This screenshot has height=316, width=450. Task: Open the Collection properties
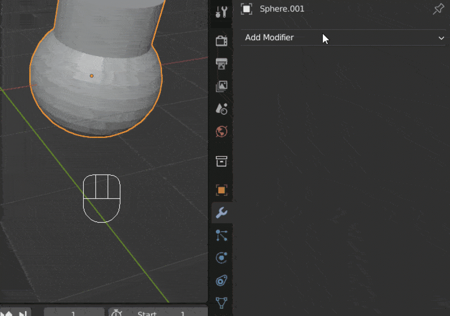click(x=222, y=161)
